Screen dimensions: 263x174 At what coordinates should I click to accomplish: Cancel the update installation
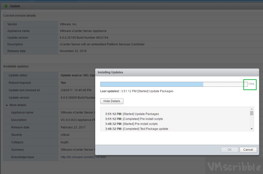(248, 150)
